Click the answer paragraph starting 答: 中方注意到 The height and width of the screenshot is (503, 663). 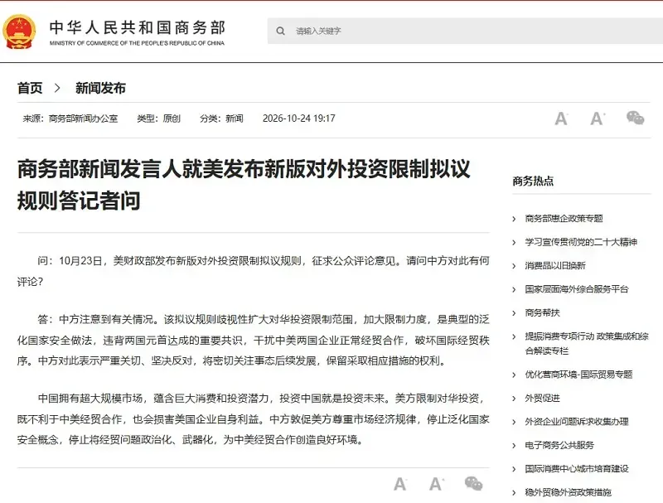tap(254, 341)
